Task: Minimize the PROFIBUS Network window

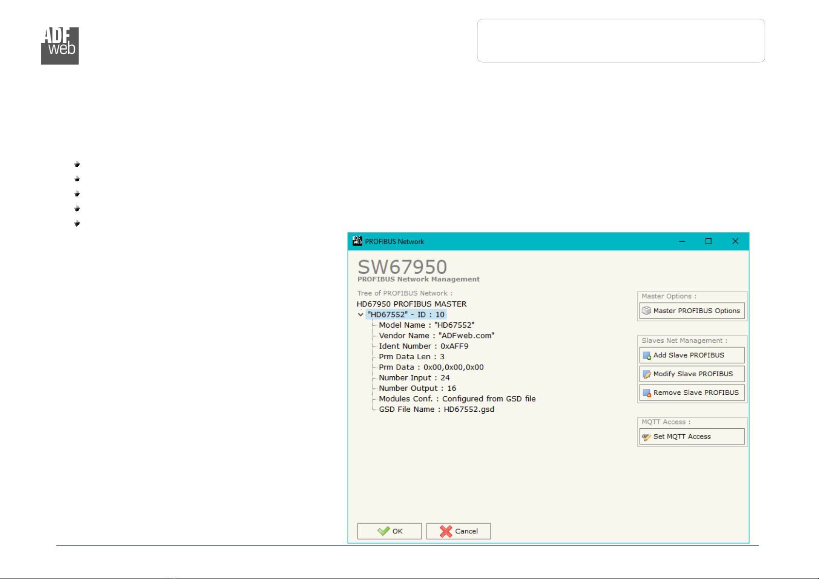Action: coord(682,241)
